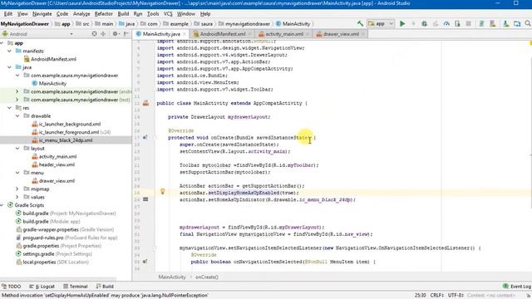Viewport: 532px width, 299px height.
Task: Collapse the java folder
Action: coord(9,67)
